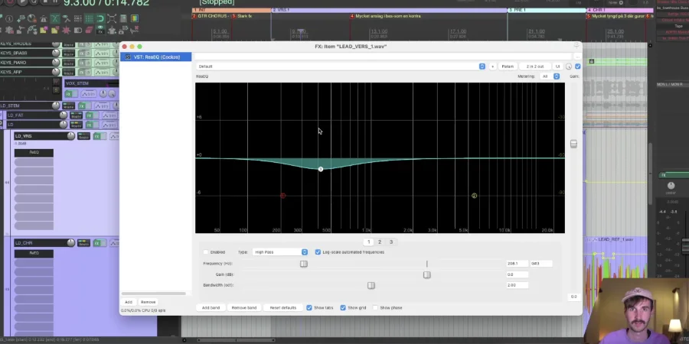Open Metering All dropdown
This screenshot has height=344, width=689.
tap(550, 76)
